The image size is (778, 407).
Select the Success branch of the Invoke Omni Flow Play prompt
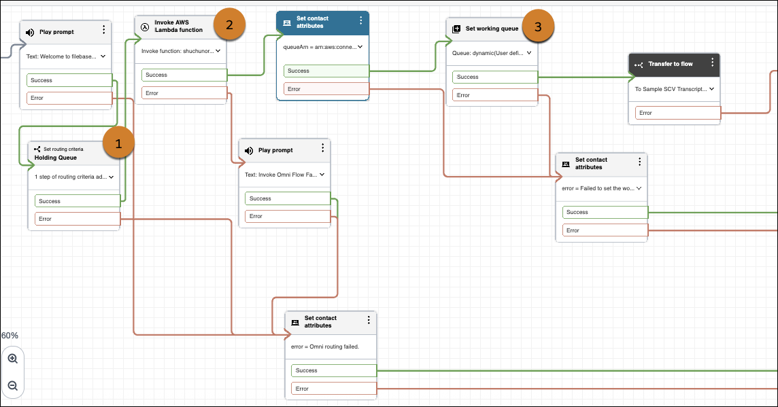(x=288, y=198)
